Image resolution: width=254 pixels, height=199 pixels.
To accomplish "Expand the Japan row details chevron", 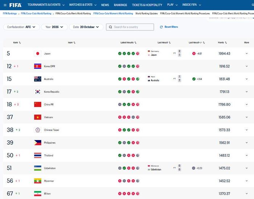I will click(246, 54).
